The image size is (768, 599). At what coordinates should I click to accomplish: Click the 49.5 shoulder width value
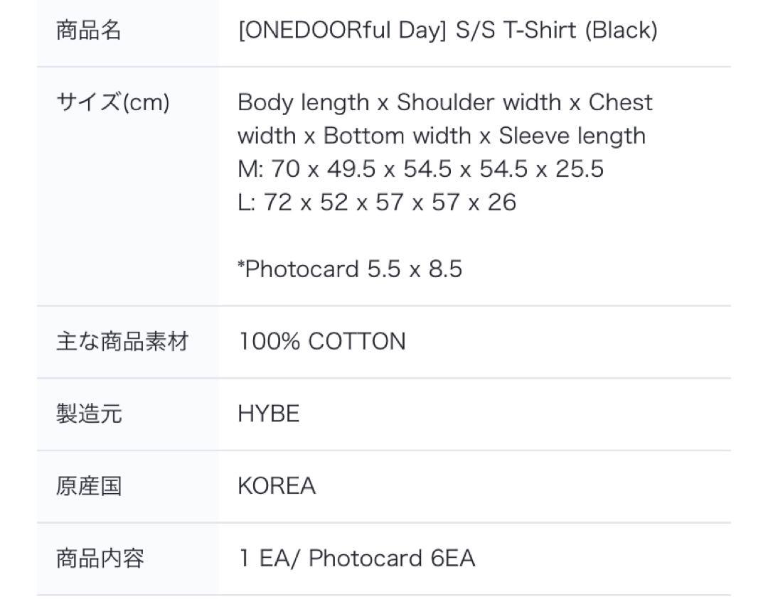(351, 169)
